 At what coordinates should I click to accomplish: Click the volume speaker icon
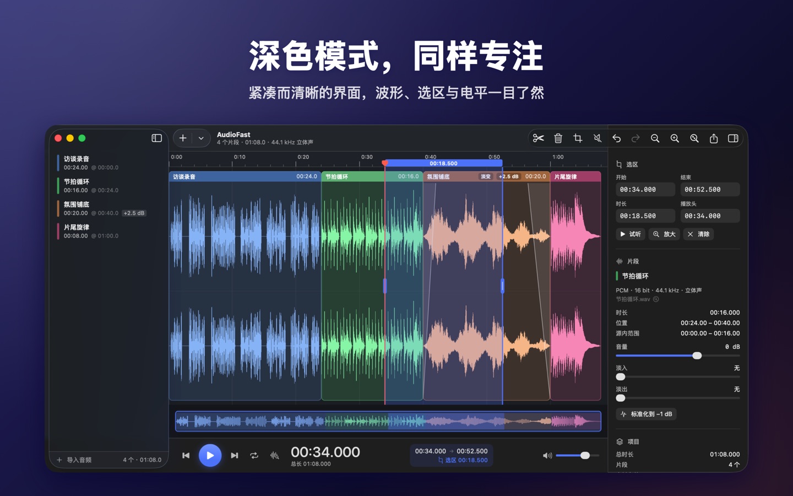547,455
